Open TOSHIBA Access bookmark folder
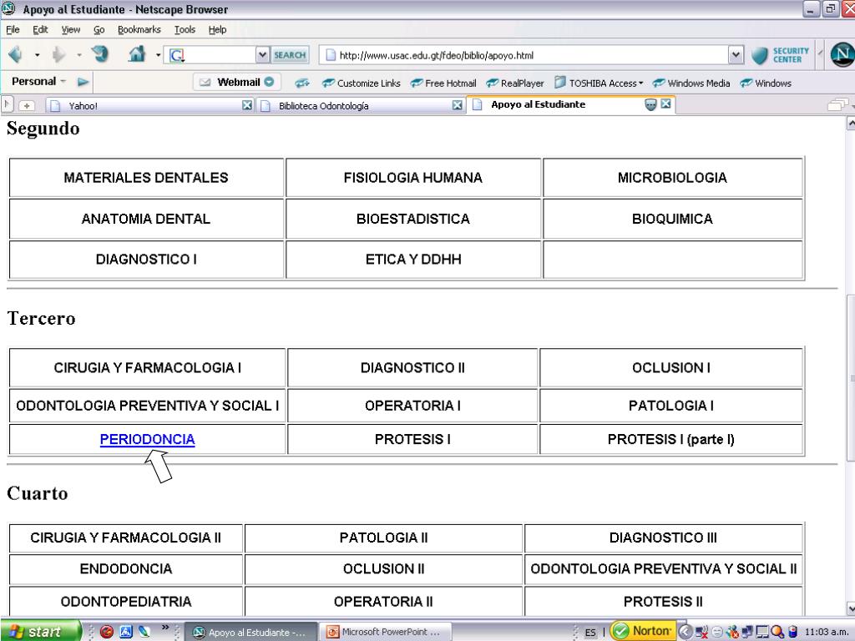The height and width of the screenshot is (641, 855). pyautogui.click(x=599, y=83)
